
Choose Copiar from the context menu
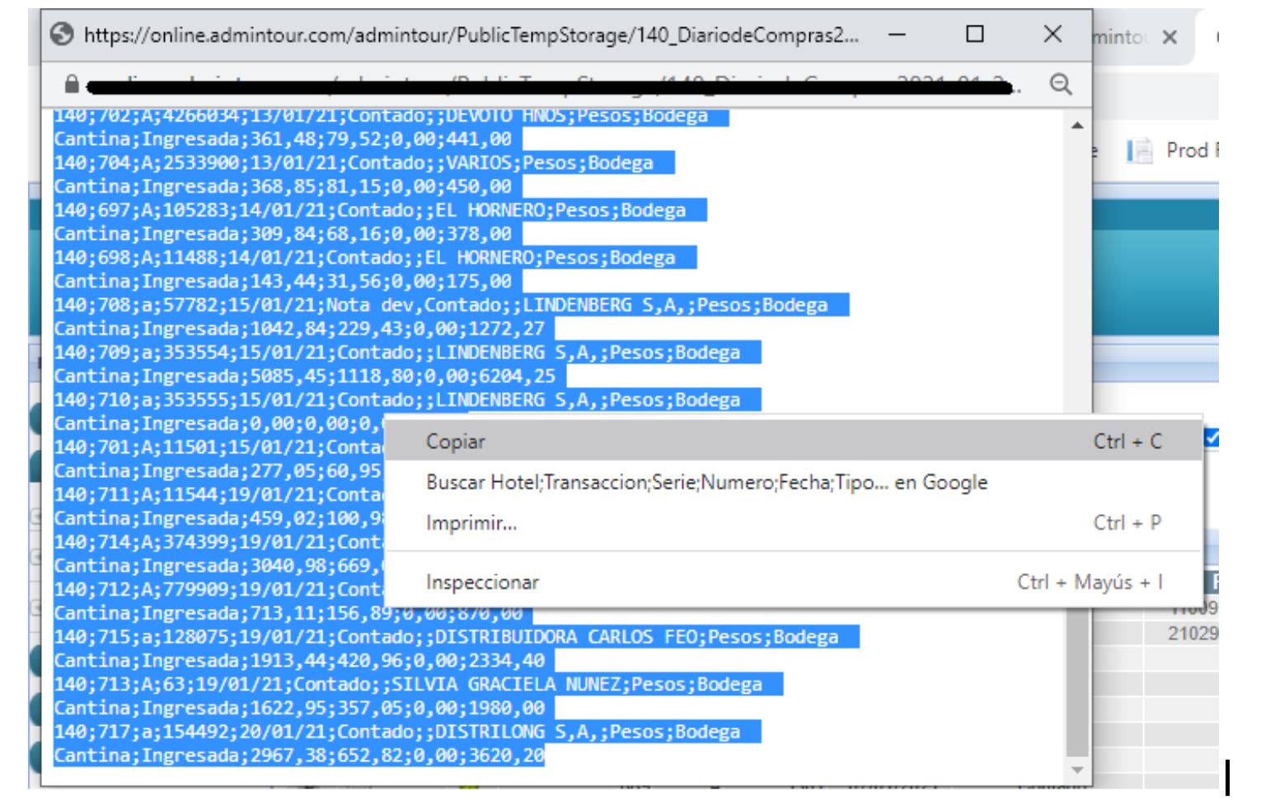click(x=455, y=442)
